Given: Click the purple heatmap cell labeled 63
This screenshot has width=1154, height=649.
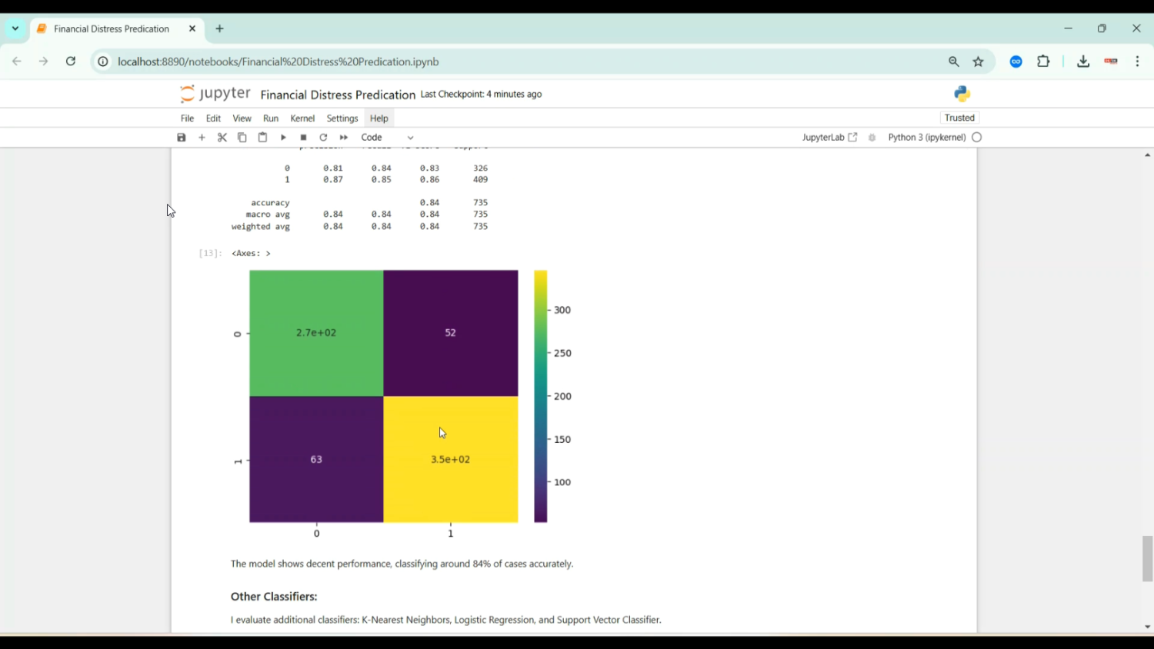Looking at the screenshot, I should pyautogui.click(x=316, y=460).
